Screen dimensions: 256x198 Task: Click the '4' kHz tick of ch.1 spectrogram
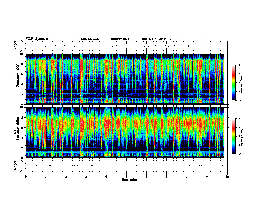pyautogui.click(x=23, y=84)
